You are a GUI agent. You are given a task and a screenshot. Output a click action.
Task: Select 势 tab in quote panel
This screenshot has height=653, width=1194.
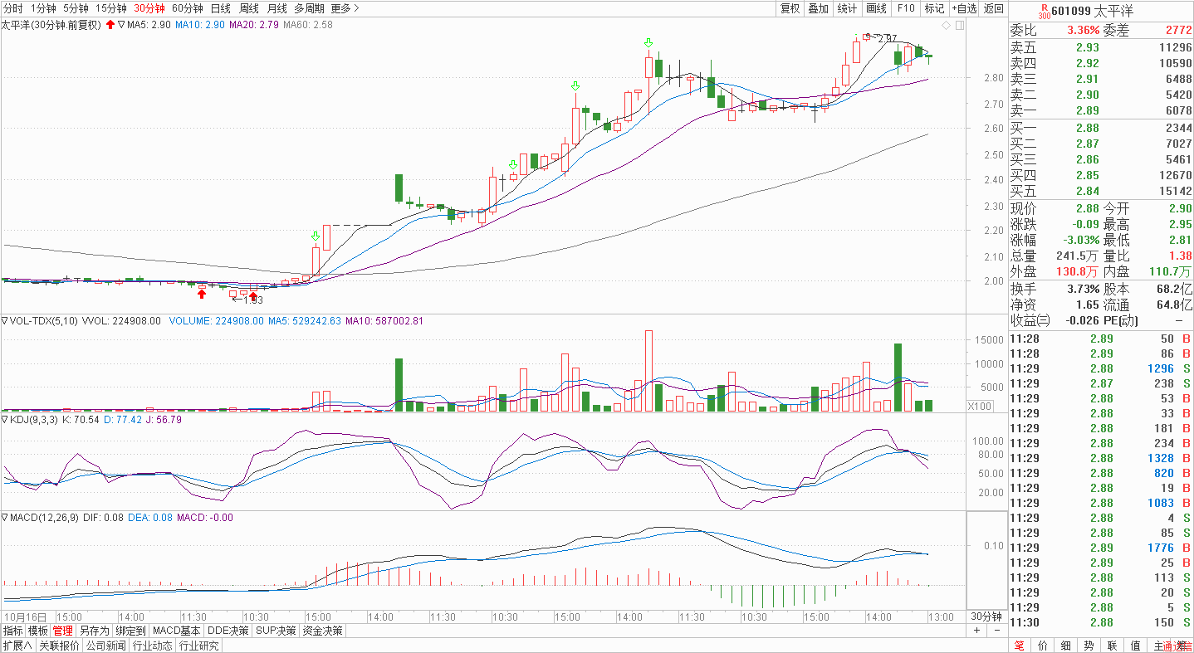tap(1089, 646)
